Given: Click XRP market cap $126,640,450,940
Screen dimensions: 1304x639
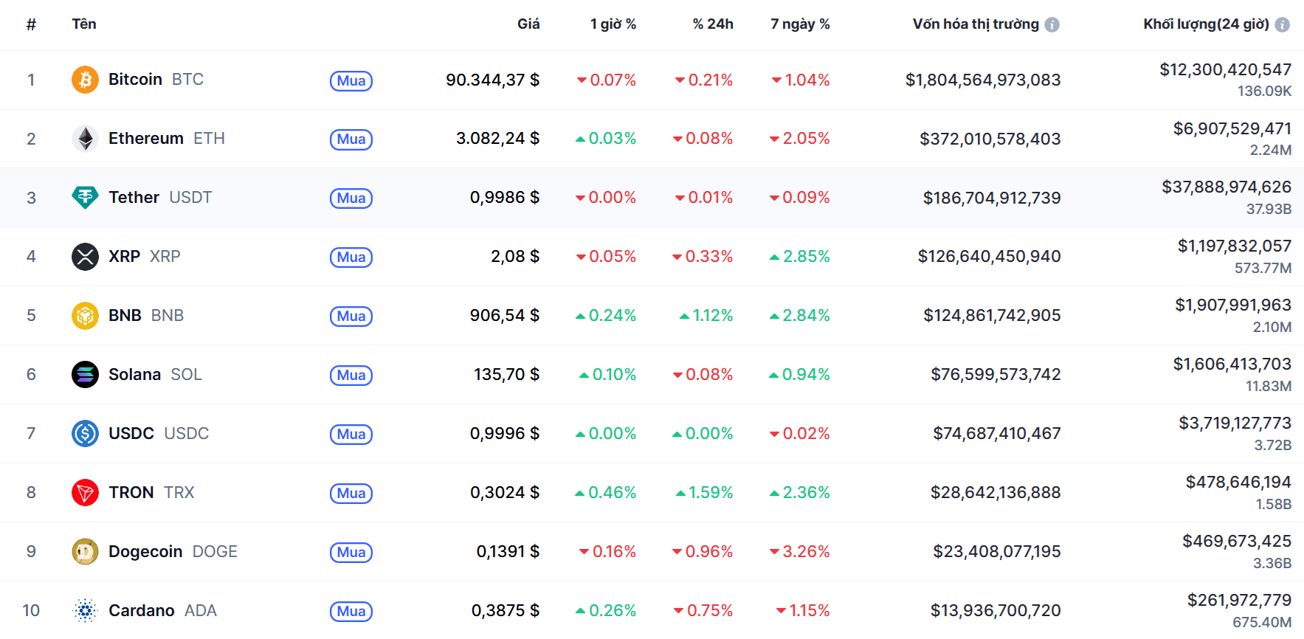Looking at the screenshot, I should point(989,256).
